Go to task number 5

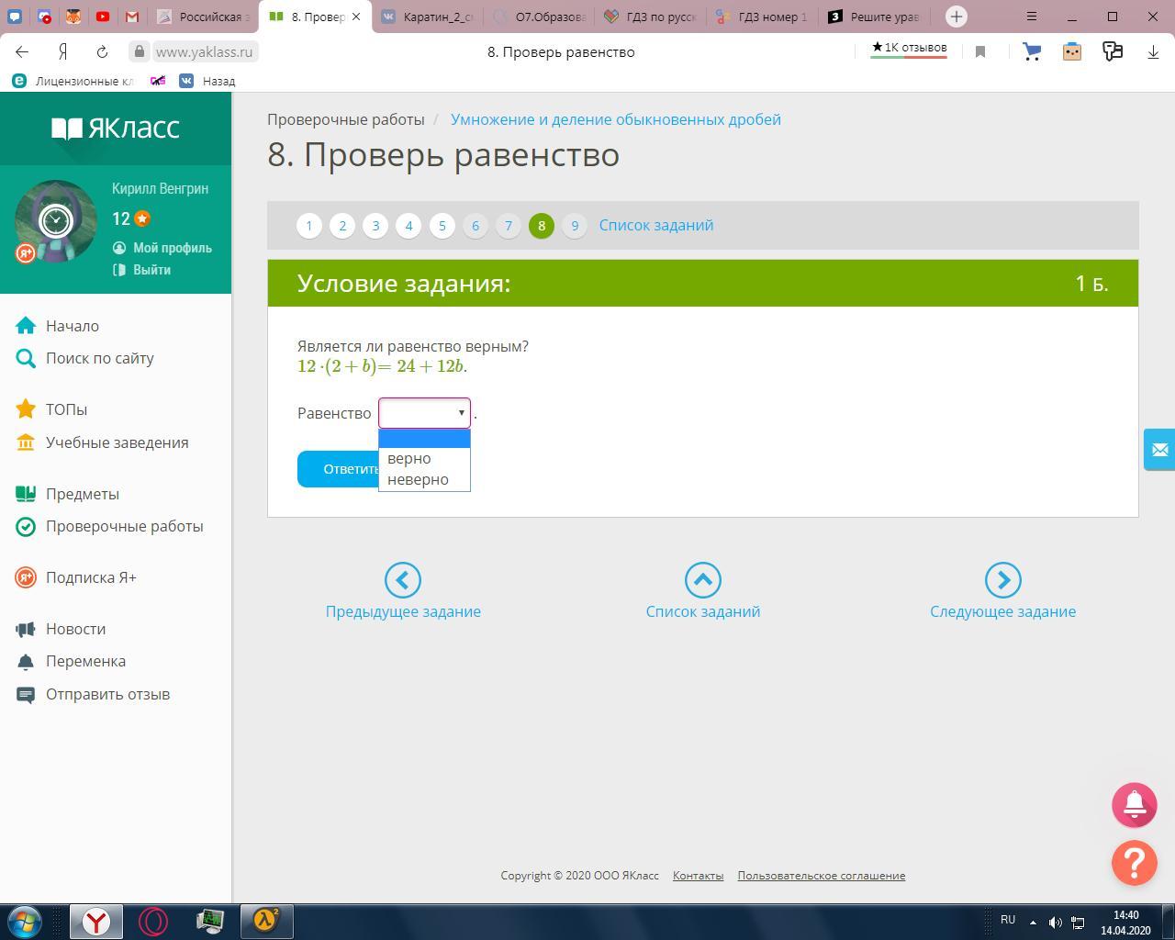pyautogui.click(x=442, y=226)
